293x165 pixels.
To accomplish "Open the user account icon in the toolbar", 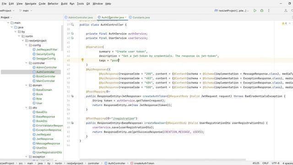I will pos(286,11).
